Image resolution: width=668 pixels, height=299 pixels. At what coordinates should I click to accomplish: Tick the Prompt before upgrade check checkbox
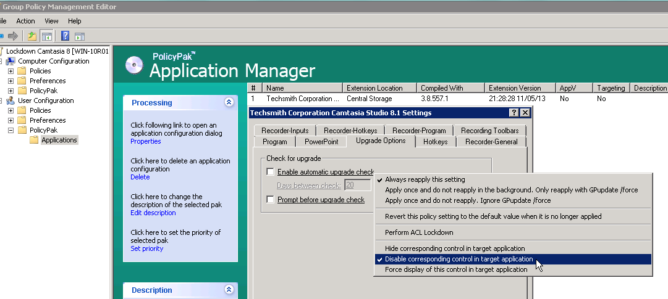[x=270, y=200]
